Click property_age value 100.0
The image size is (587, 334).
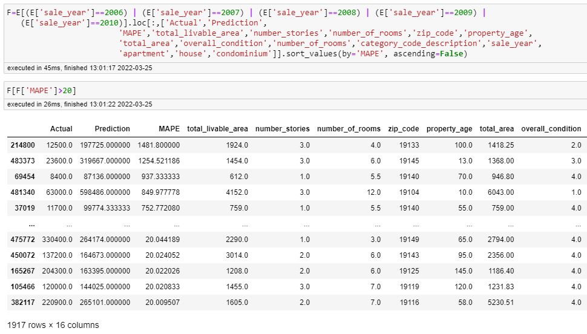[x=464, y=145]
